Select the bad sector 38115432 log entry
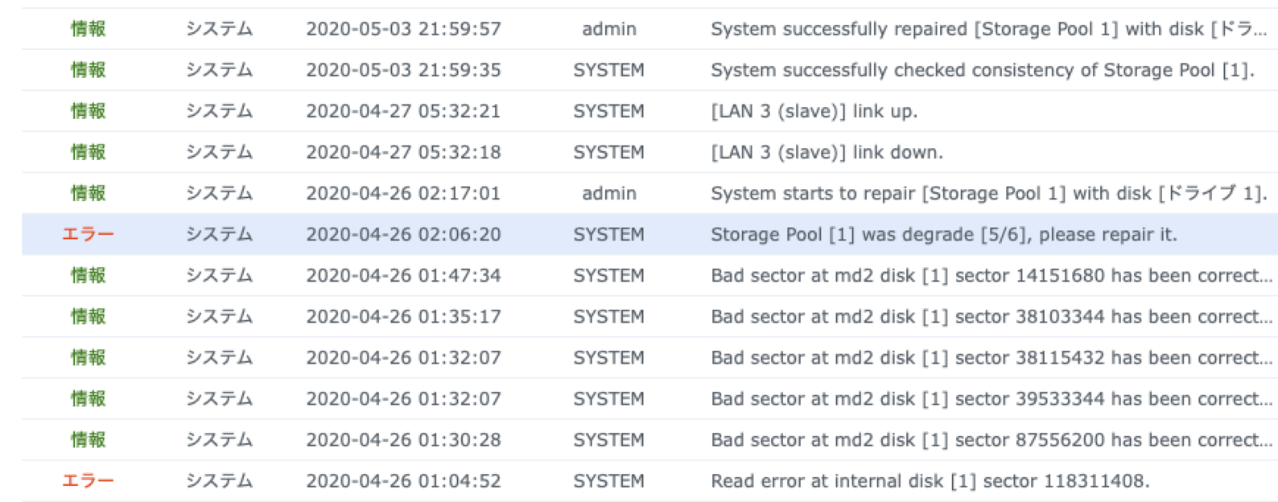Screen dimensions: 1278x502 click(x=991, y=357)
